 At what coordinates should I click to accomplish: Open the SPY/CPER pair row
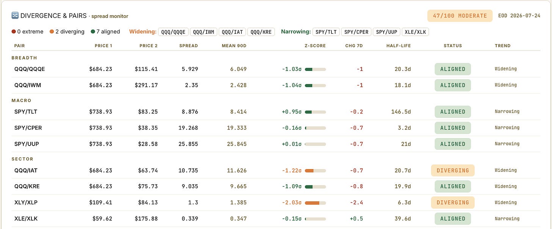pos(276,128)
